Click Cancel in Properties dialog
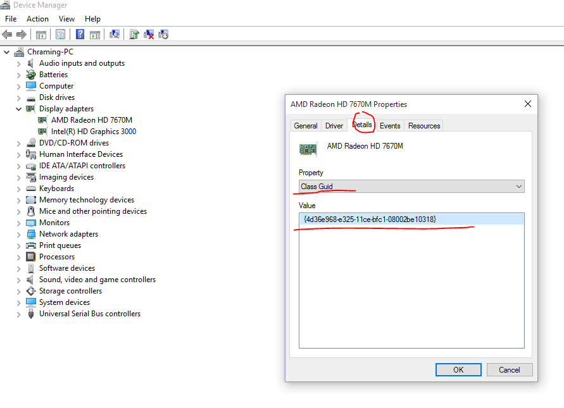Screen dimensions: 564x408 [x=510, y=370]
